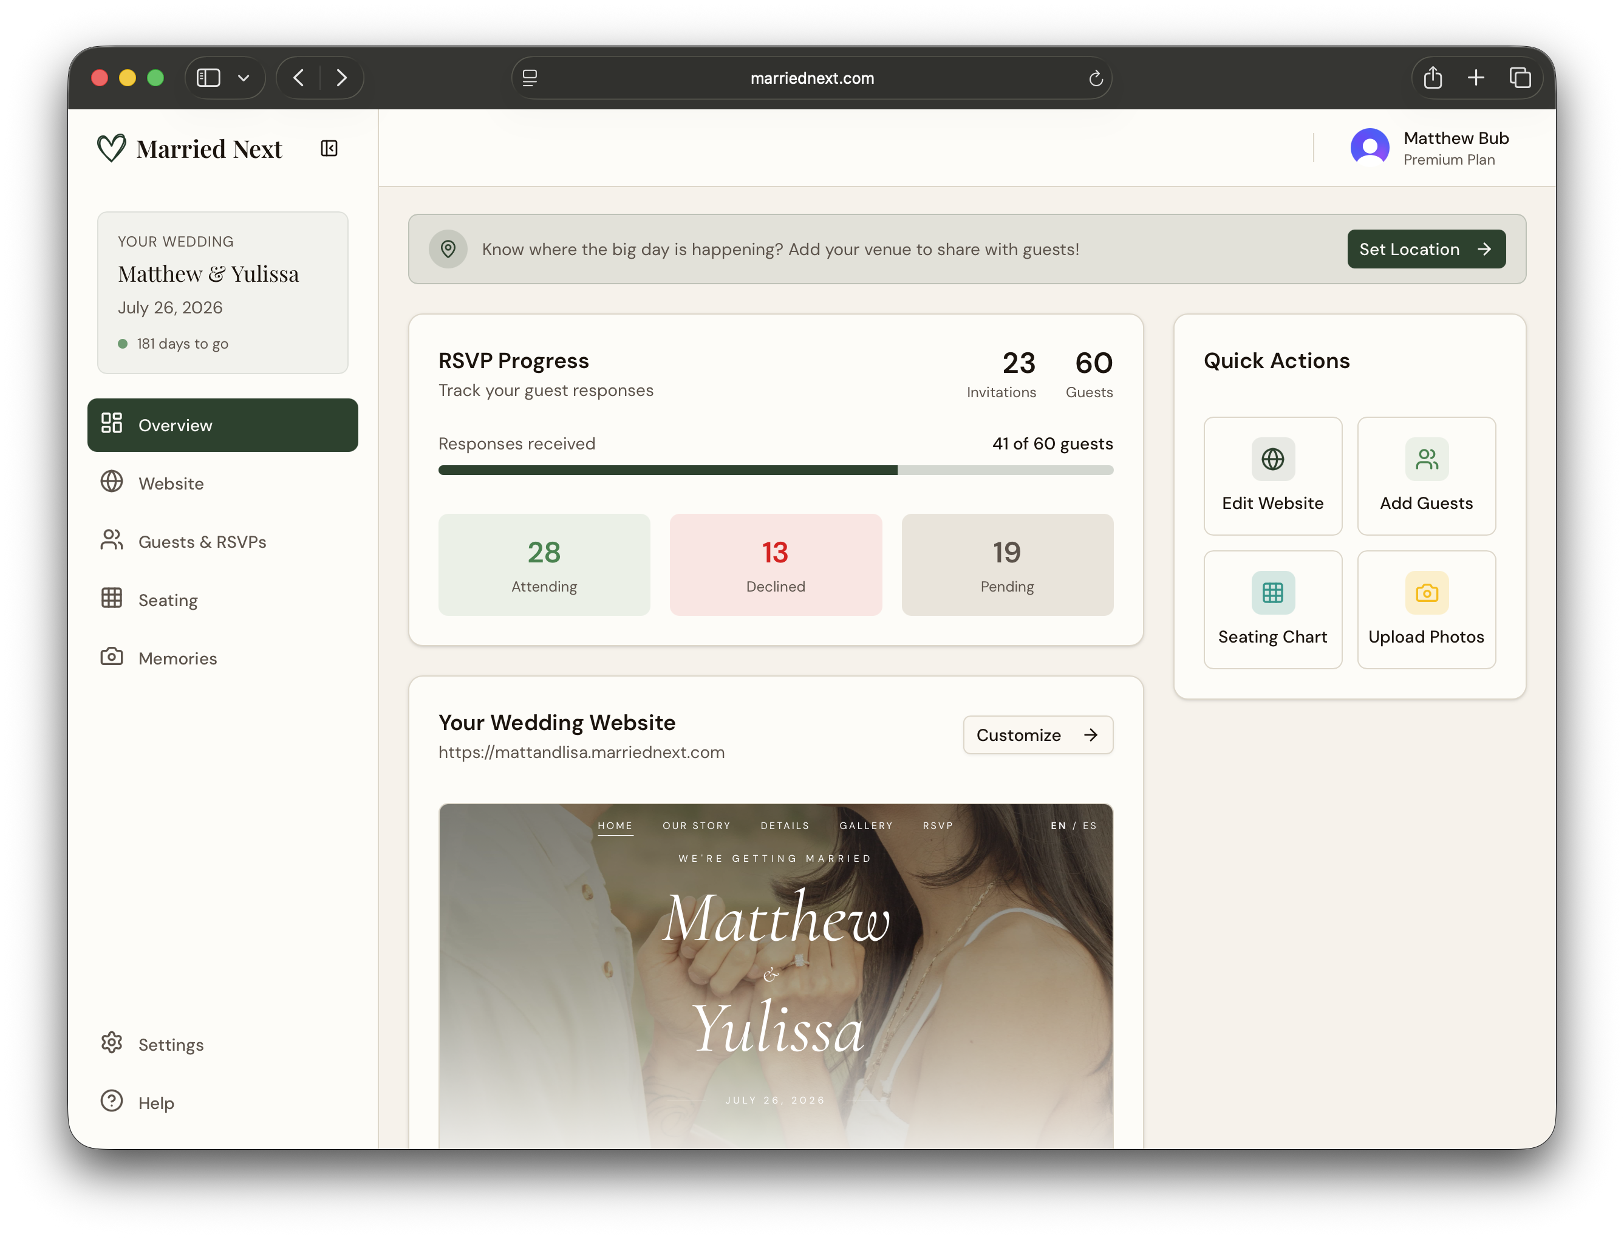Open the RSVP tab on the wedding site
This screenshot has width=1624, height=1239.
point(937,825)
